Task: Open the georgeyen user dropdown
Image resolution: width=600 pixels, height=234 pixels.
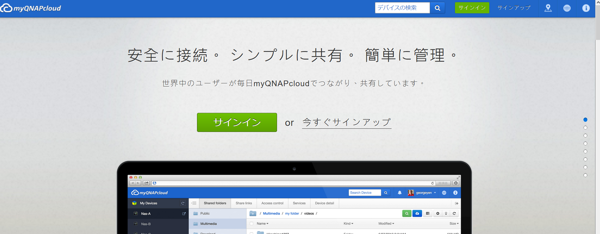Action: pos(422,192)
